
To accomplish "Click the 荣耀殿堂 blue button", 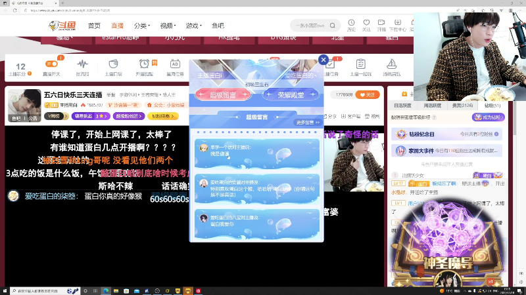I will click(x=291, y=95).
